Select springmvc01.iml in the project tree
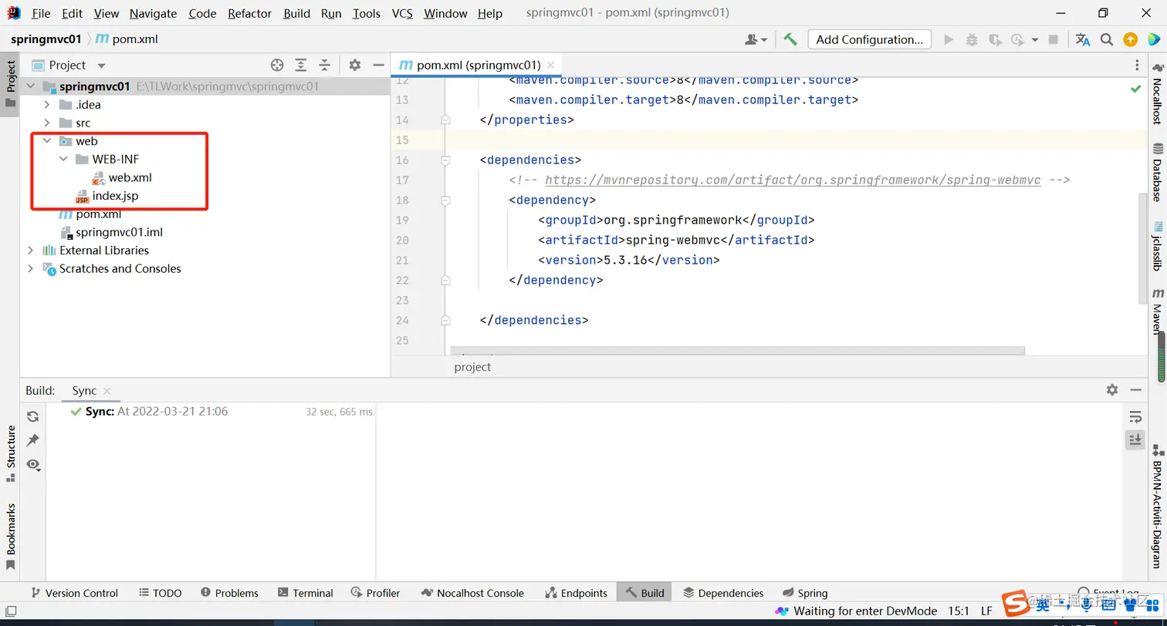Image resolution: width=1167 pixels, height=626 pixels. 119,232
